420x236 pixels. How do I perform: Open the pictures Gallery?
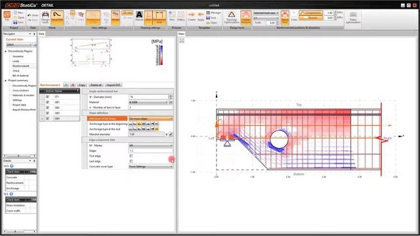click(x=181, y=16)
